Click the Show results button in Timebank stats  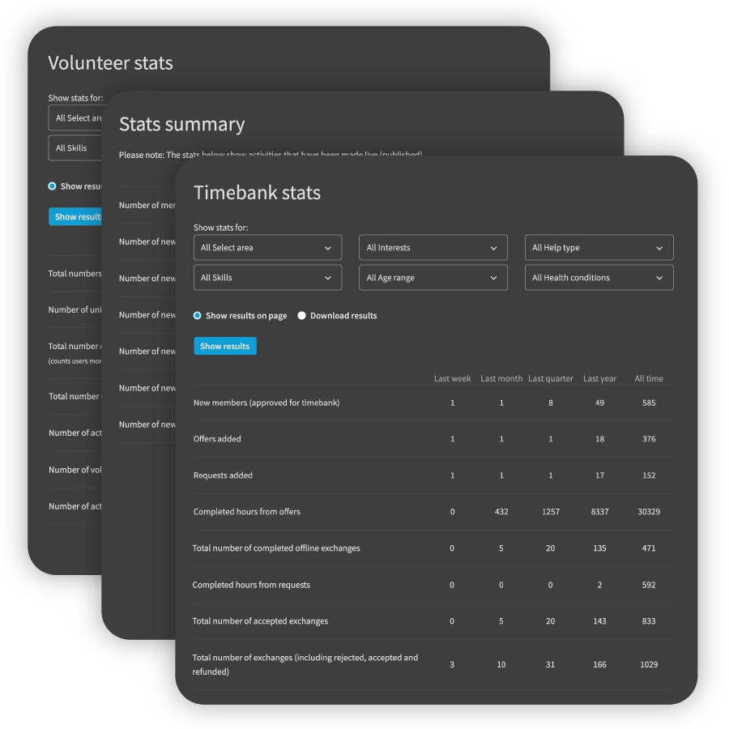[224, 346]
